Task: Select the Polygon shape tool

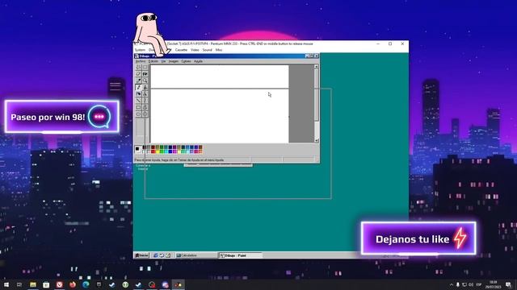Action: point(145,107)
